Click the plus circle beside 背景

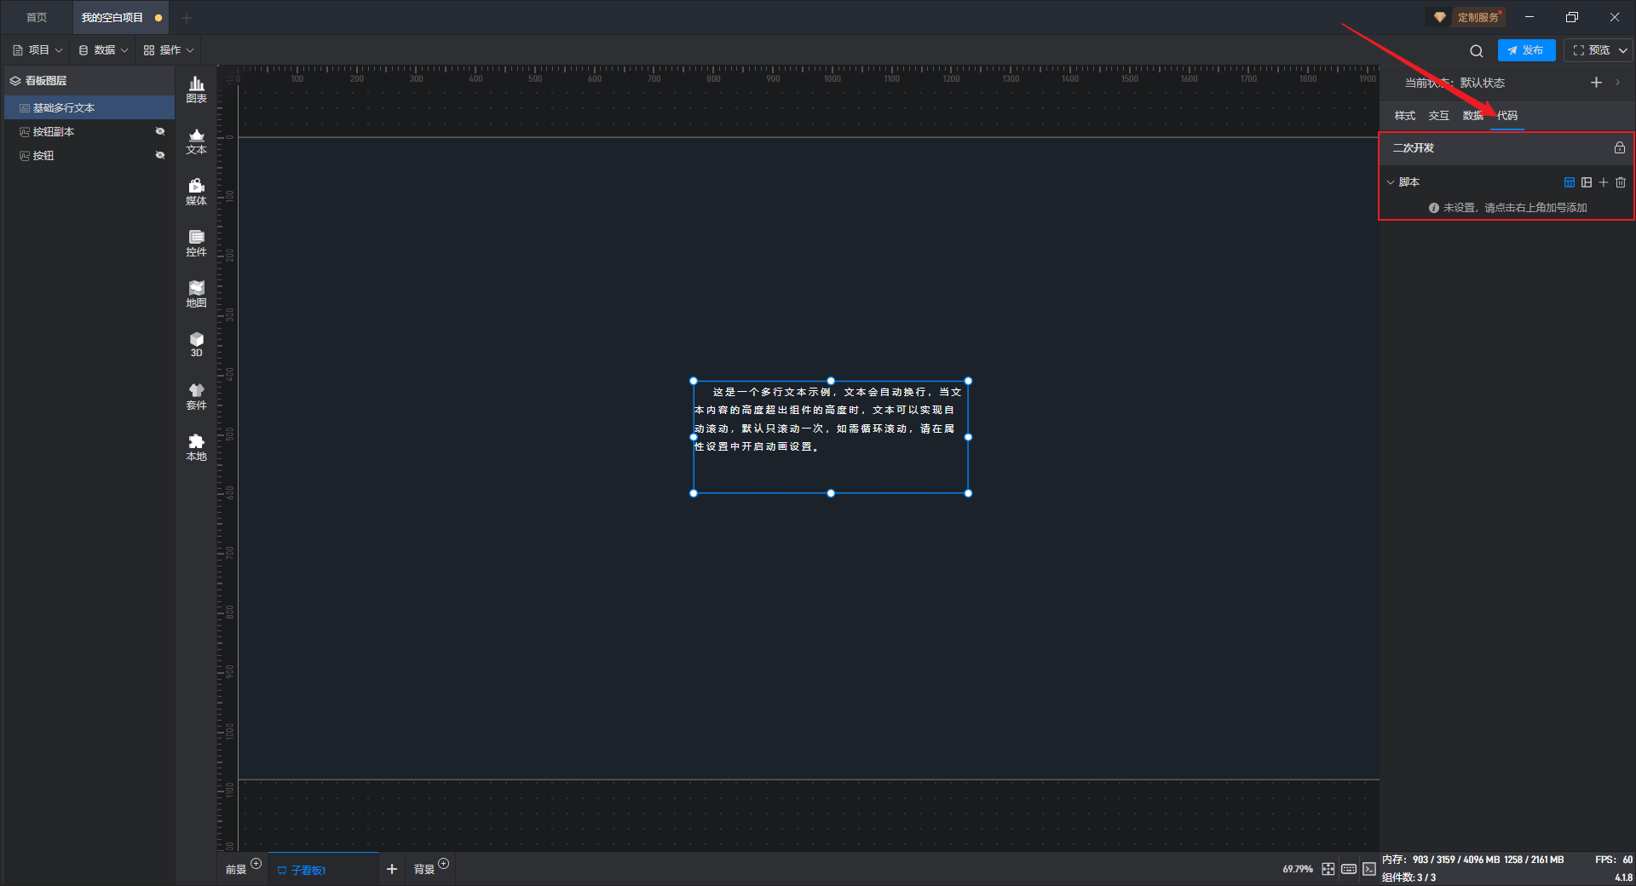click(x=443, y=864)
